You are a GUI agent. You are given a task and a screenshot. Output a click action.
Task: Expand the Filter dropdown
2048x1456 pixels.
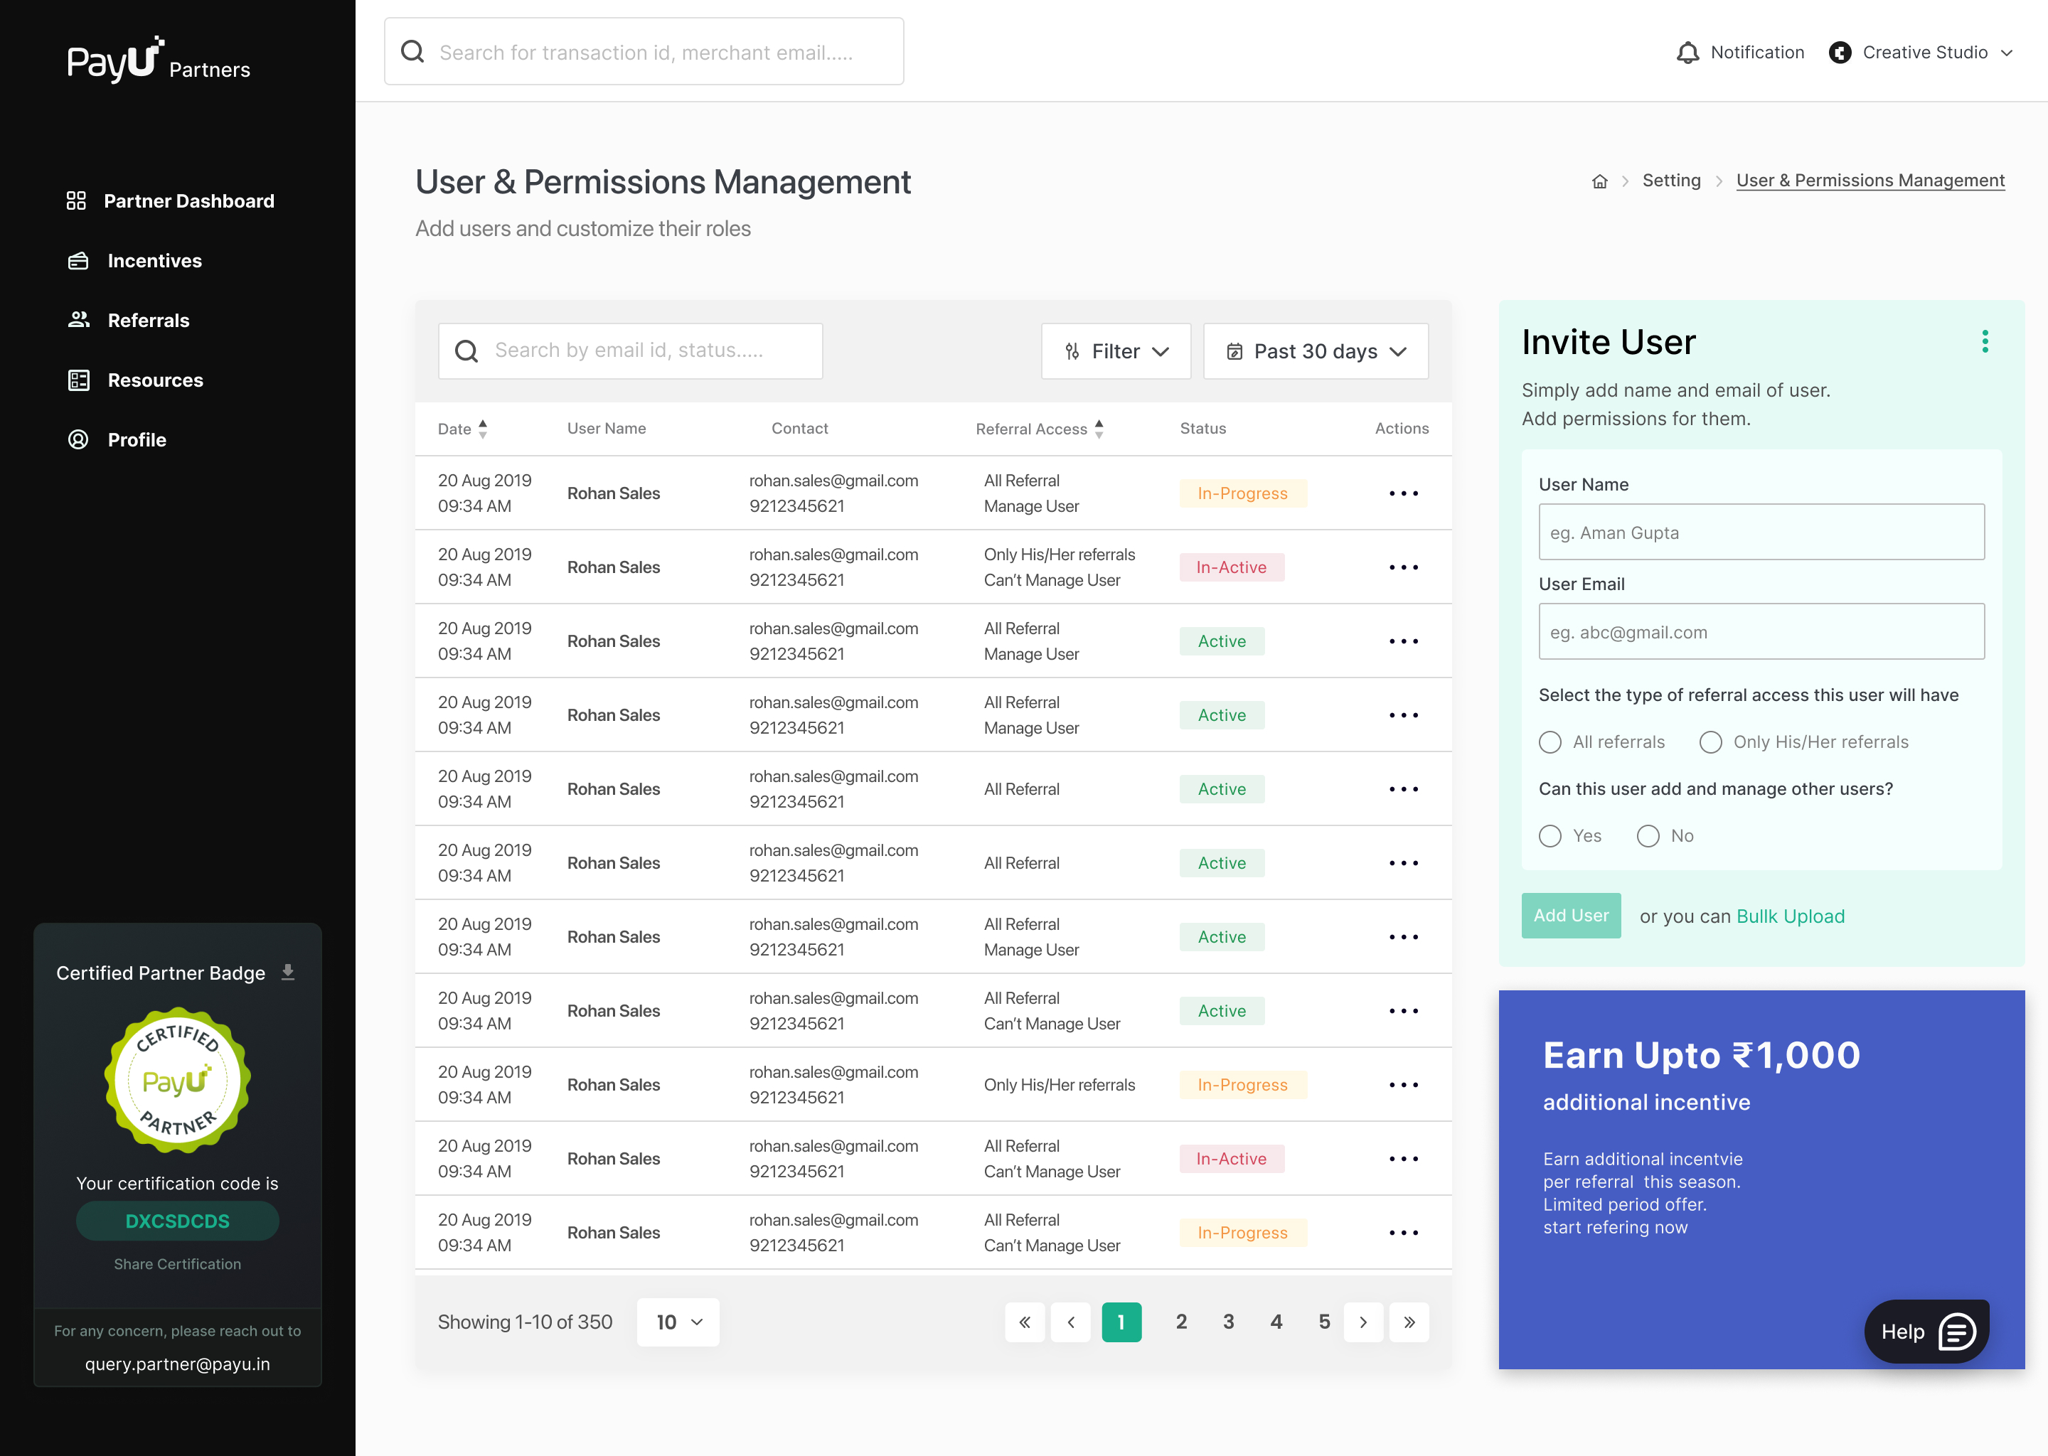click(1116, 351)
